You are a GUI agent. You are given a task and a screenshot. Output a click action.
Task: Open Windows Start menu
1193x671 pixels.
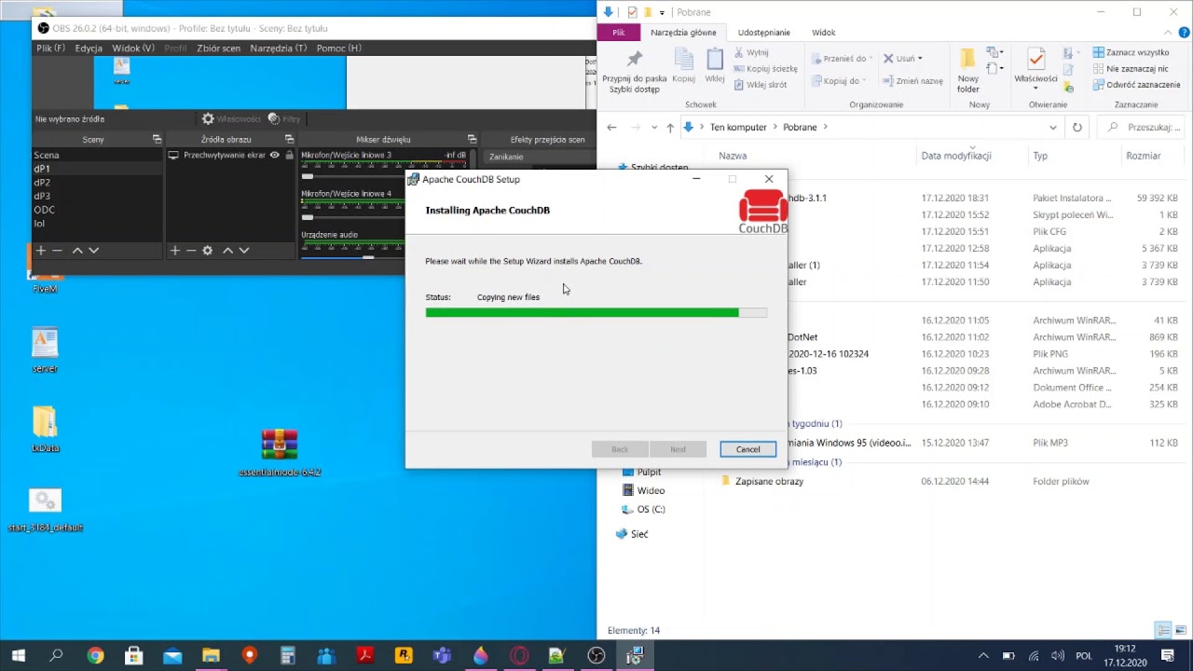18,656
